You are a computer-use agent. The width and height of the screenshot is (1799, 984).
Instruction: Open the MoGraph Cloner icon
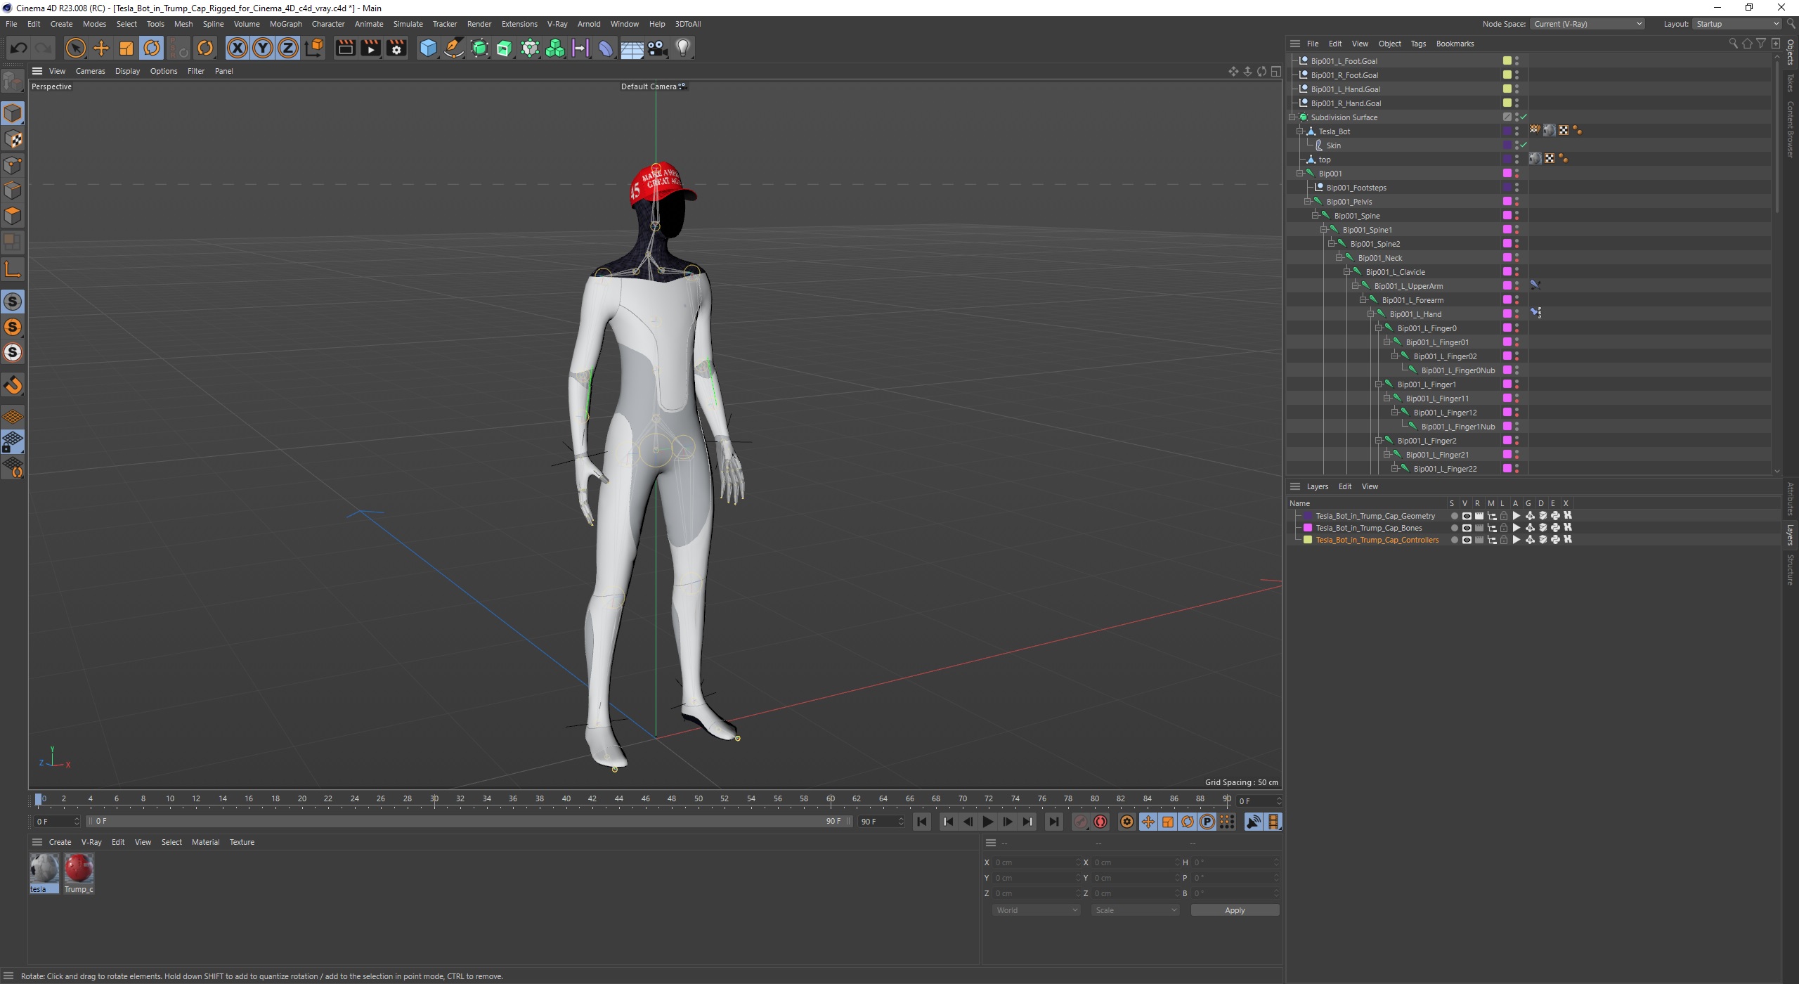[555, 48]
